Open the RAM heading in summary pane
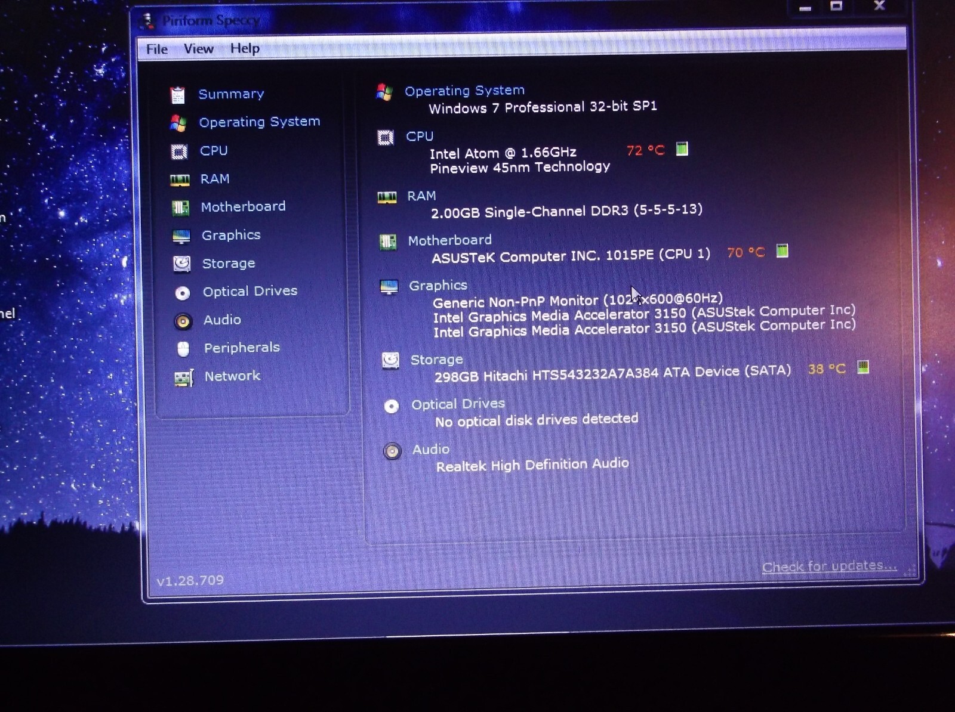 click(x=421, y=196)
